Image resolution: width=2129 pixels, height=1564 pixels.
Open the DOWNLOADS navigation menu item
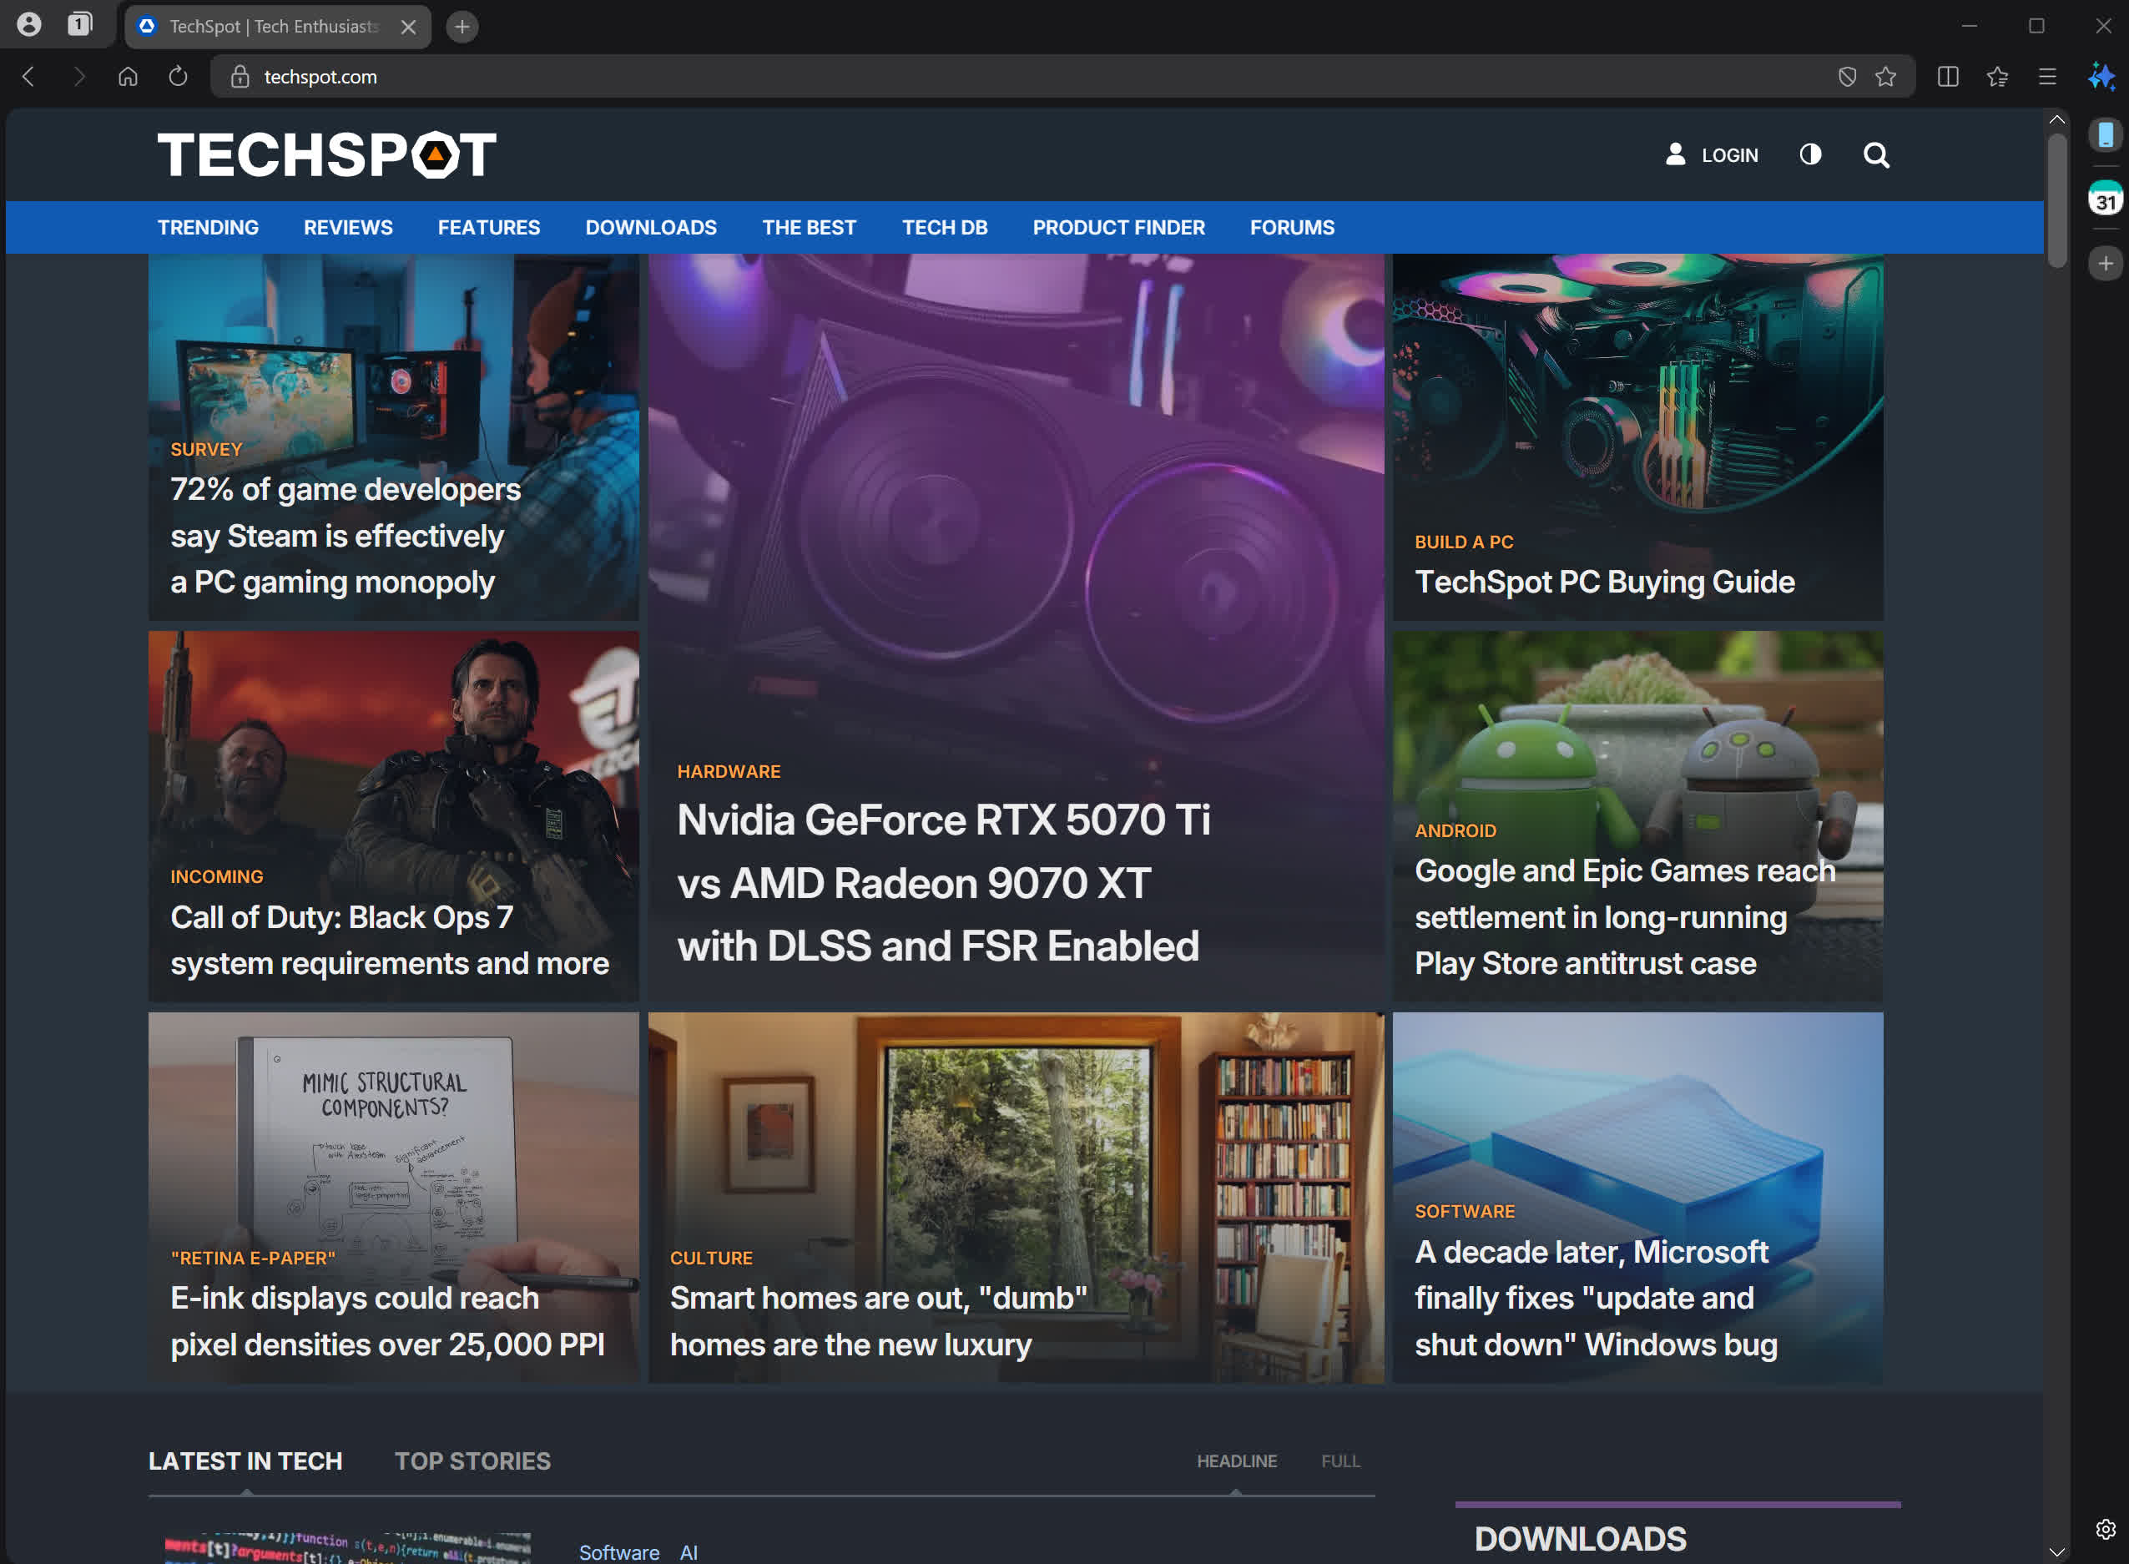coord(650,227)
